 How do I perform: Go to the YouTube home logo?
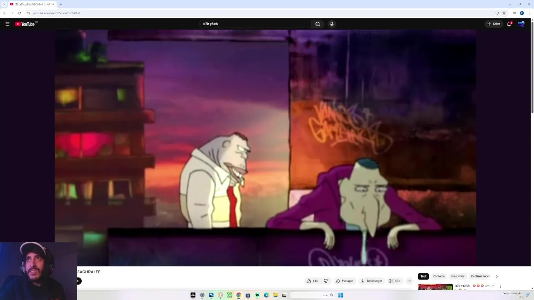click(25, 24)
